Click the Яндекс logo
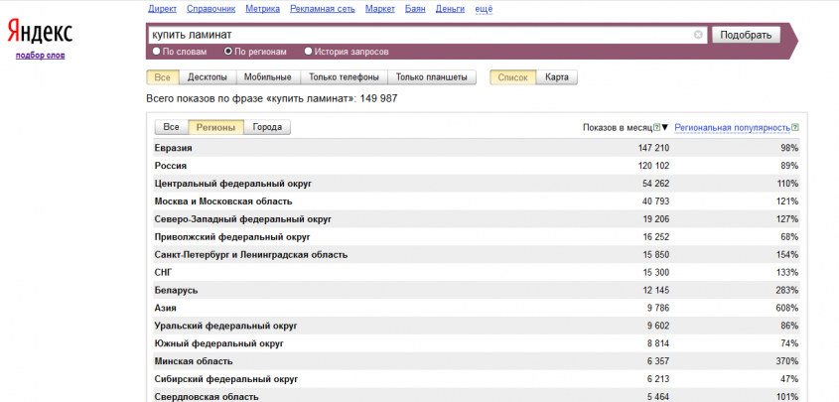839x402 pixels. pyautogui.click(x=41, y=31)
